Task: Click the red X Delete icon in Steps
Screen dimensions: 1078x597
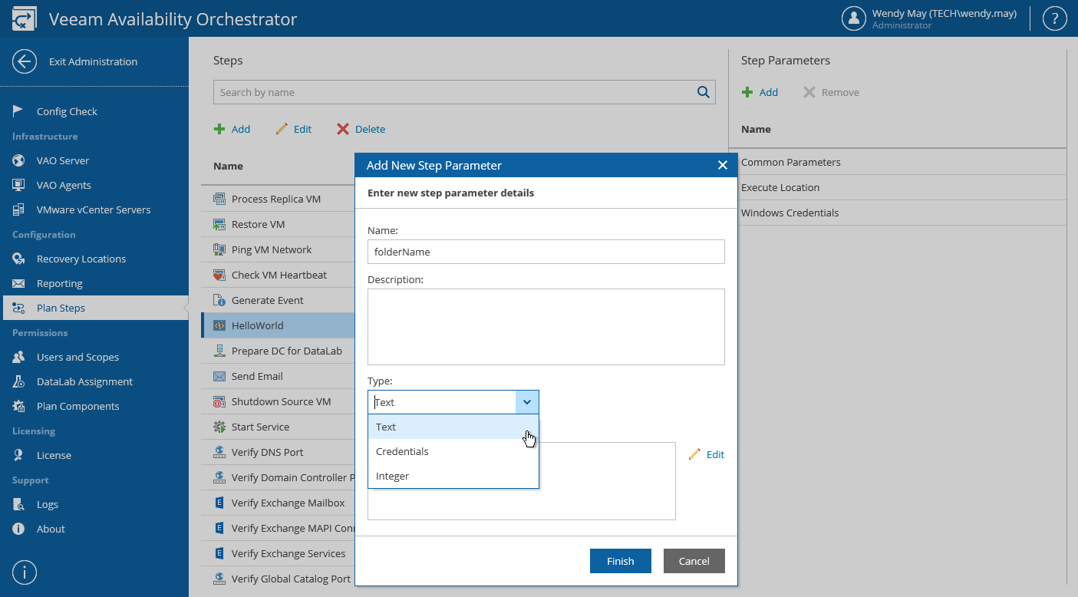Action: [343, 129]
